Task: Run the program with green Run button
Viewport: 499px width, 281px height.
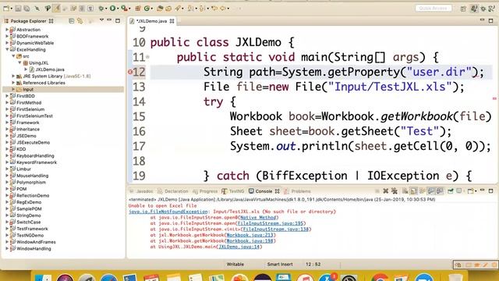Action: [x=112, y=9]
